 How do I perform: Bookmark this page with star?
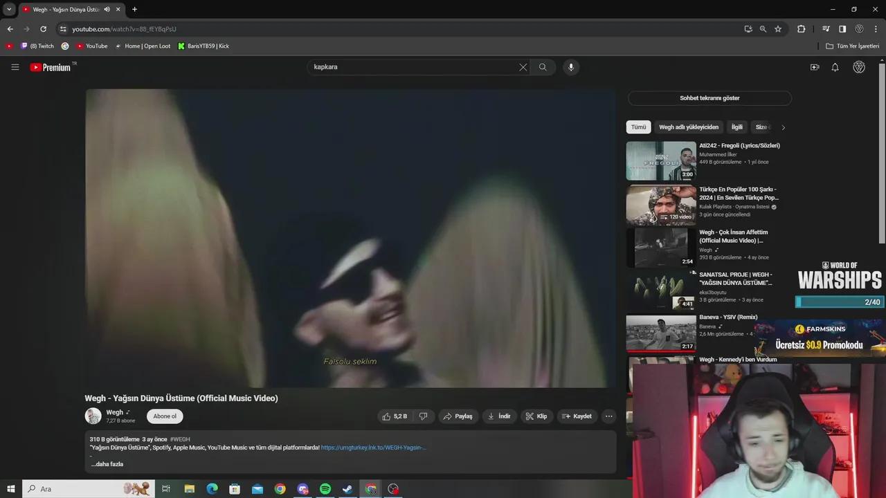coord(778,29)
